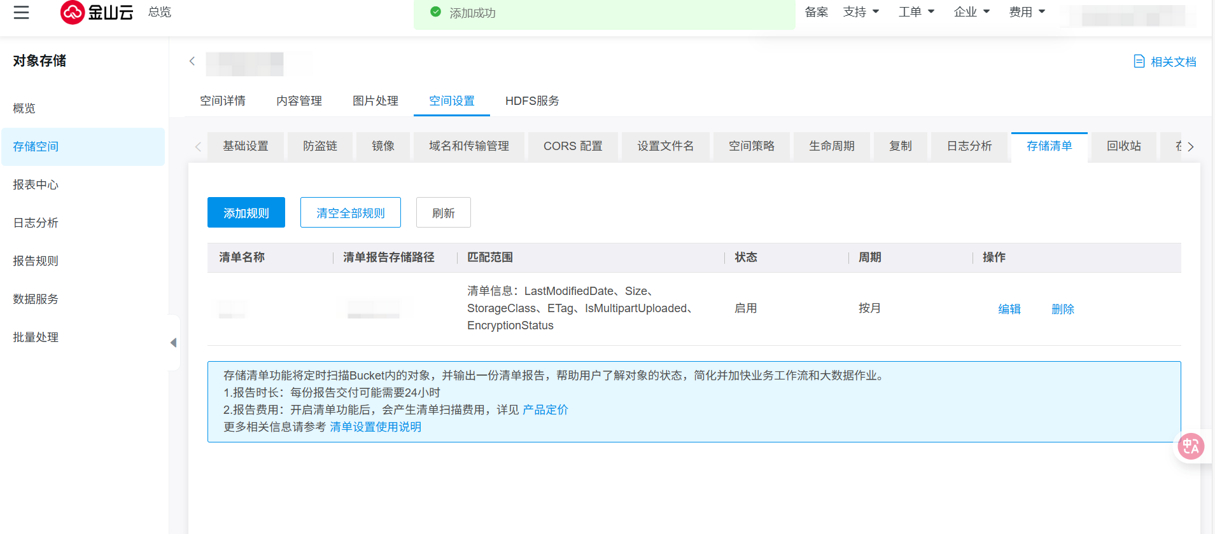Expand the 企业 dropdown menu

971,12
